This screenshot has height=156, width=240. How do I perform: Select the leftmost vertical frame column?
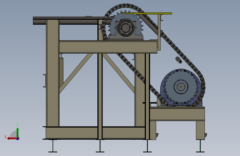click(x=53, y=73)
